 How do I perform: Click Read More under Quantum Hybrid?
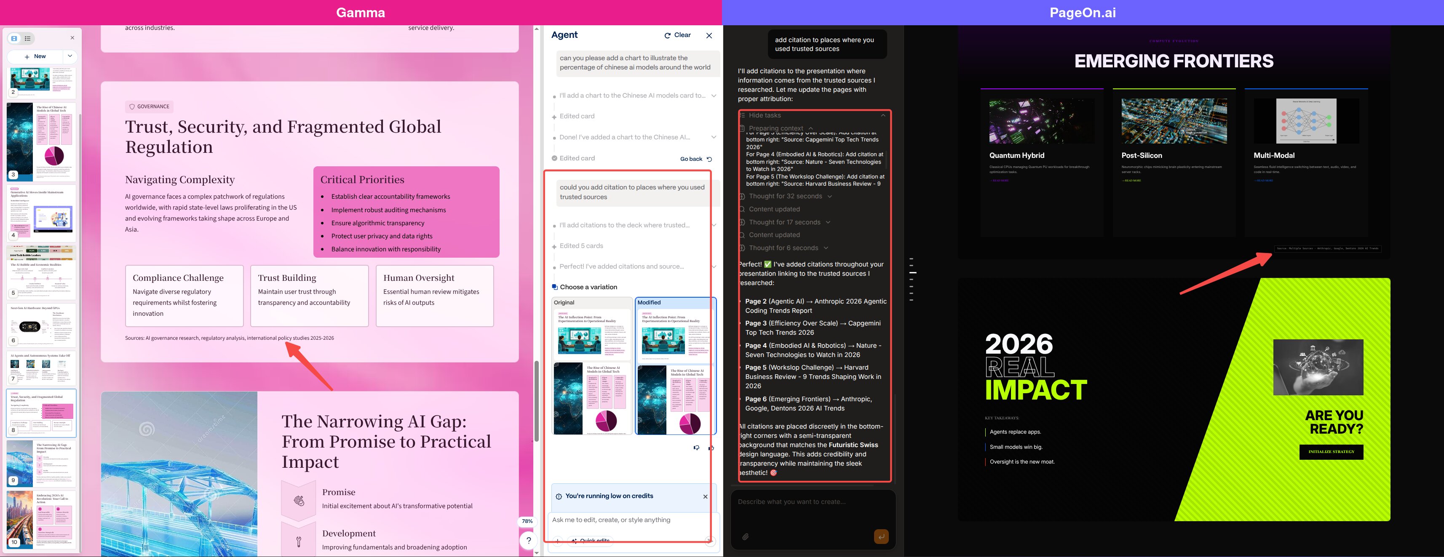[999, 181]
